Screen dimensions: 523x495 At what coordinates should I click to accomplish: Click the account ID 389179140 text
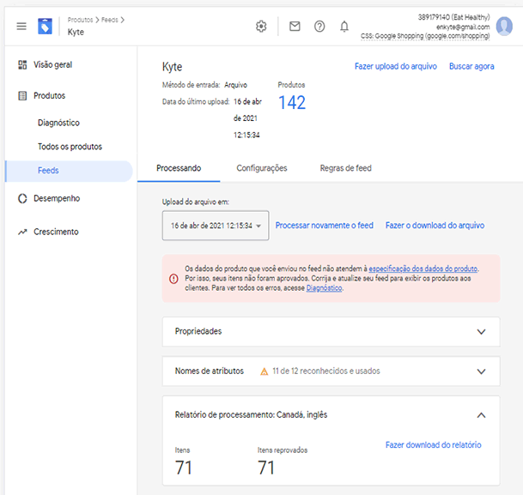[x=453, y=17]
